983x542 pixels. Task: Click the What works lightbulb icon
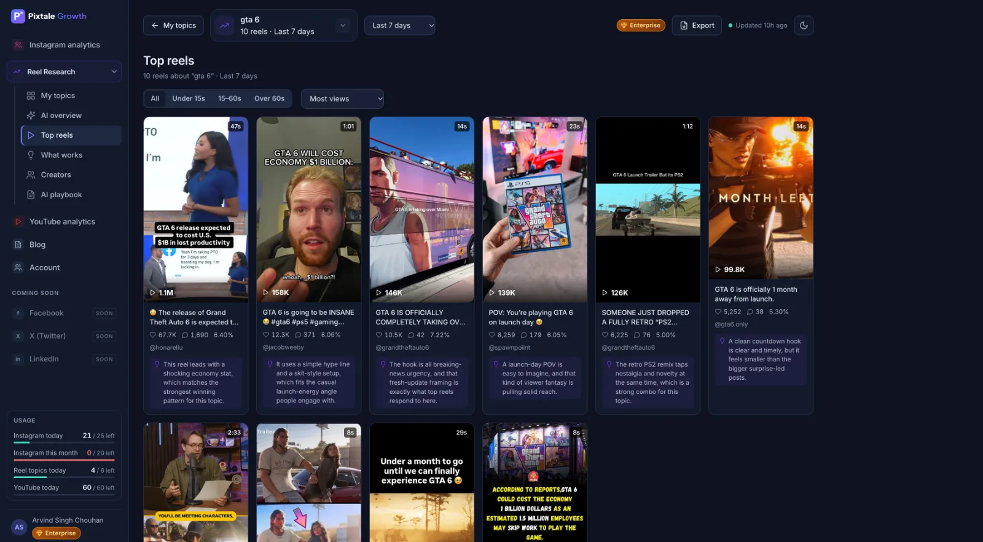31,155
